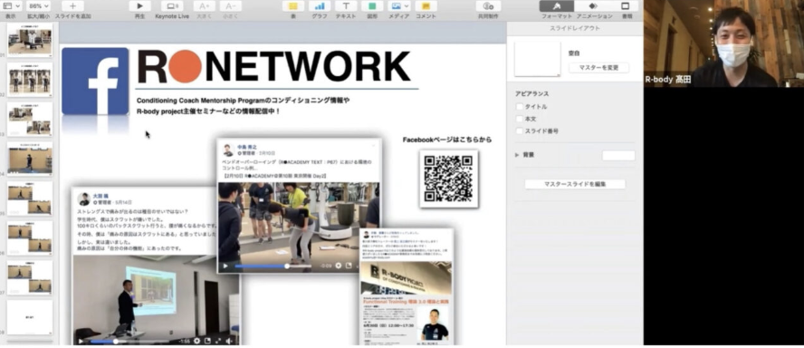Switch to the フォーマット inspector tab
Viewport: 804px width, 348px height.
click(x=556, y=6)
